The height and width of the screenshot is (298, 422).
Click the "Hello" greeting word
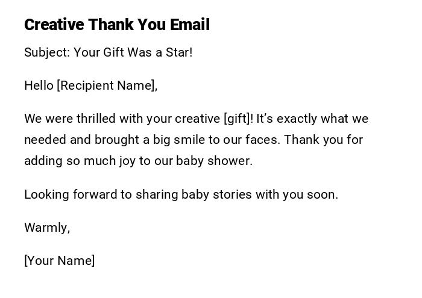(39, 85)
